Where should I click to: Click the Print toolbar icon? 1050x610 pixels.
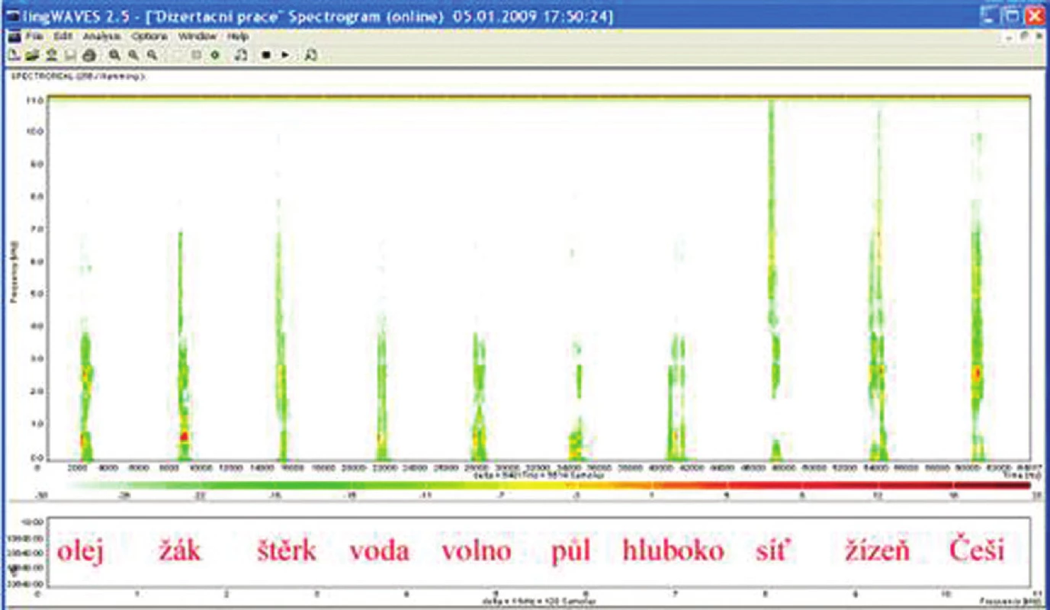[89, 55]
